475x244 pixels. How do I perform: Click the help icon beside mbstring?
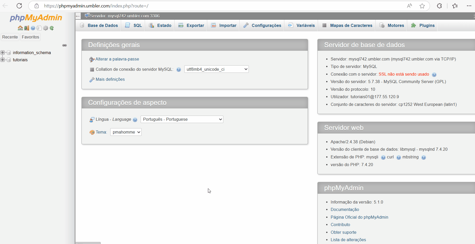click(x=424, y=157)
